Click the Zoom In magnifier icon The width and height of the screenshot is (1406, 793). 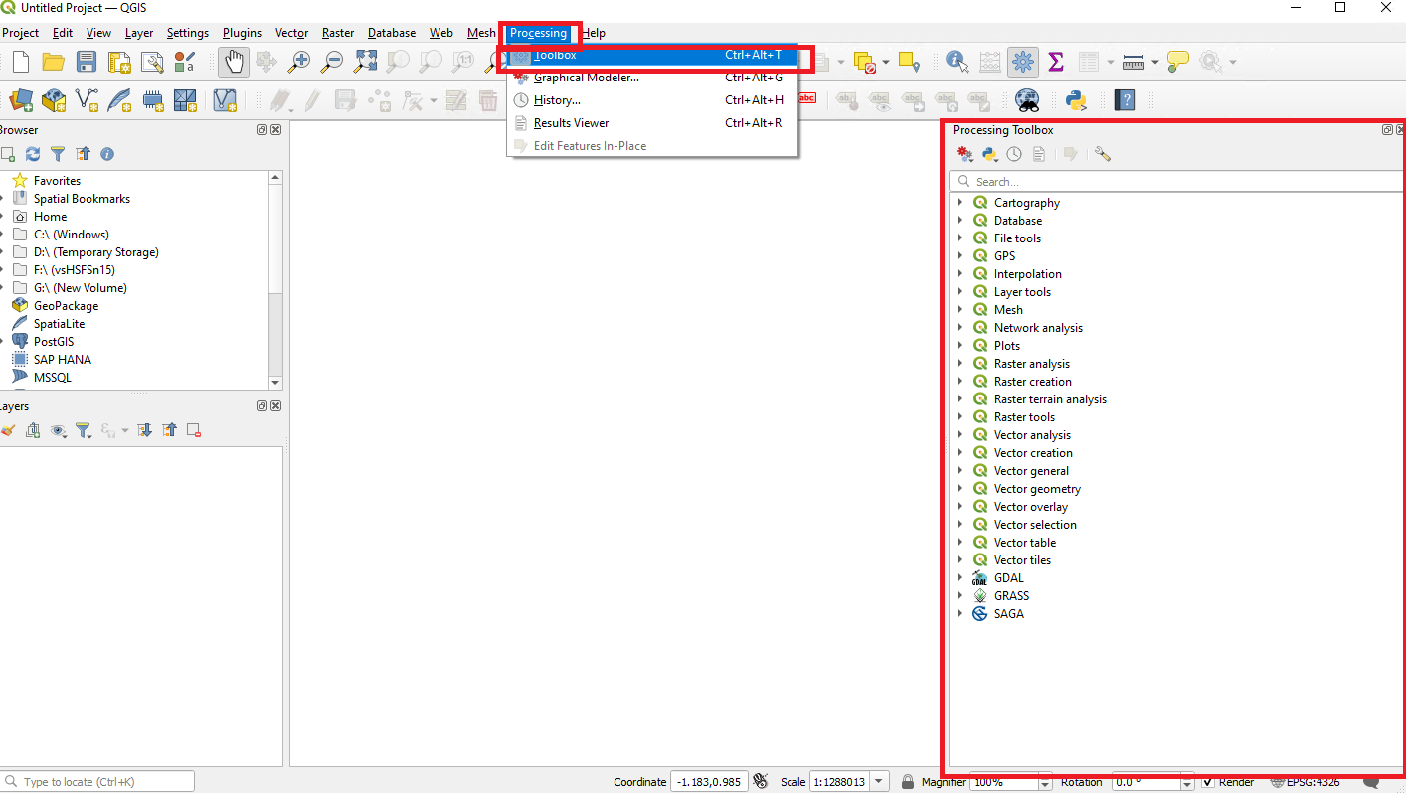tap(298, 62)
